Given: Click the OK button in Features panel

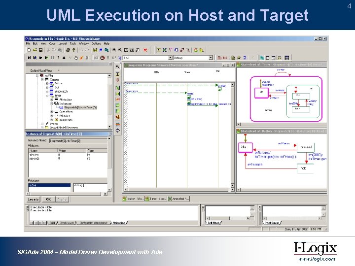Looking at the screenshot, I should pyautogui.click(x=48, y=199).
